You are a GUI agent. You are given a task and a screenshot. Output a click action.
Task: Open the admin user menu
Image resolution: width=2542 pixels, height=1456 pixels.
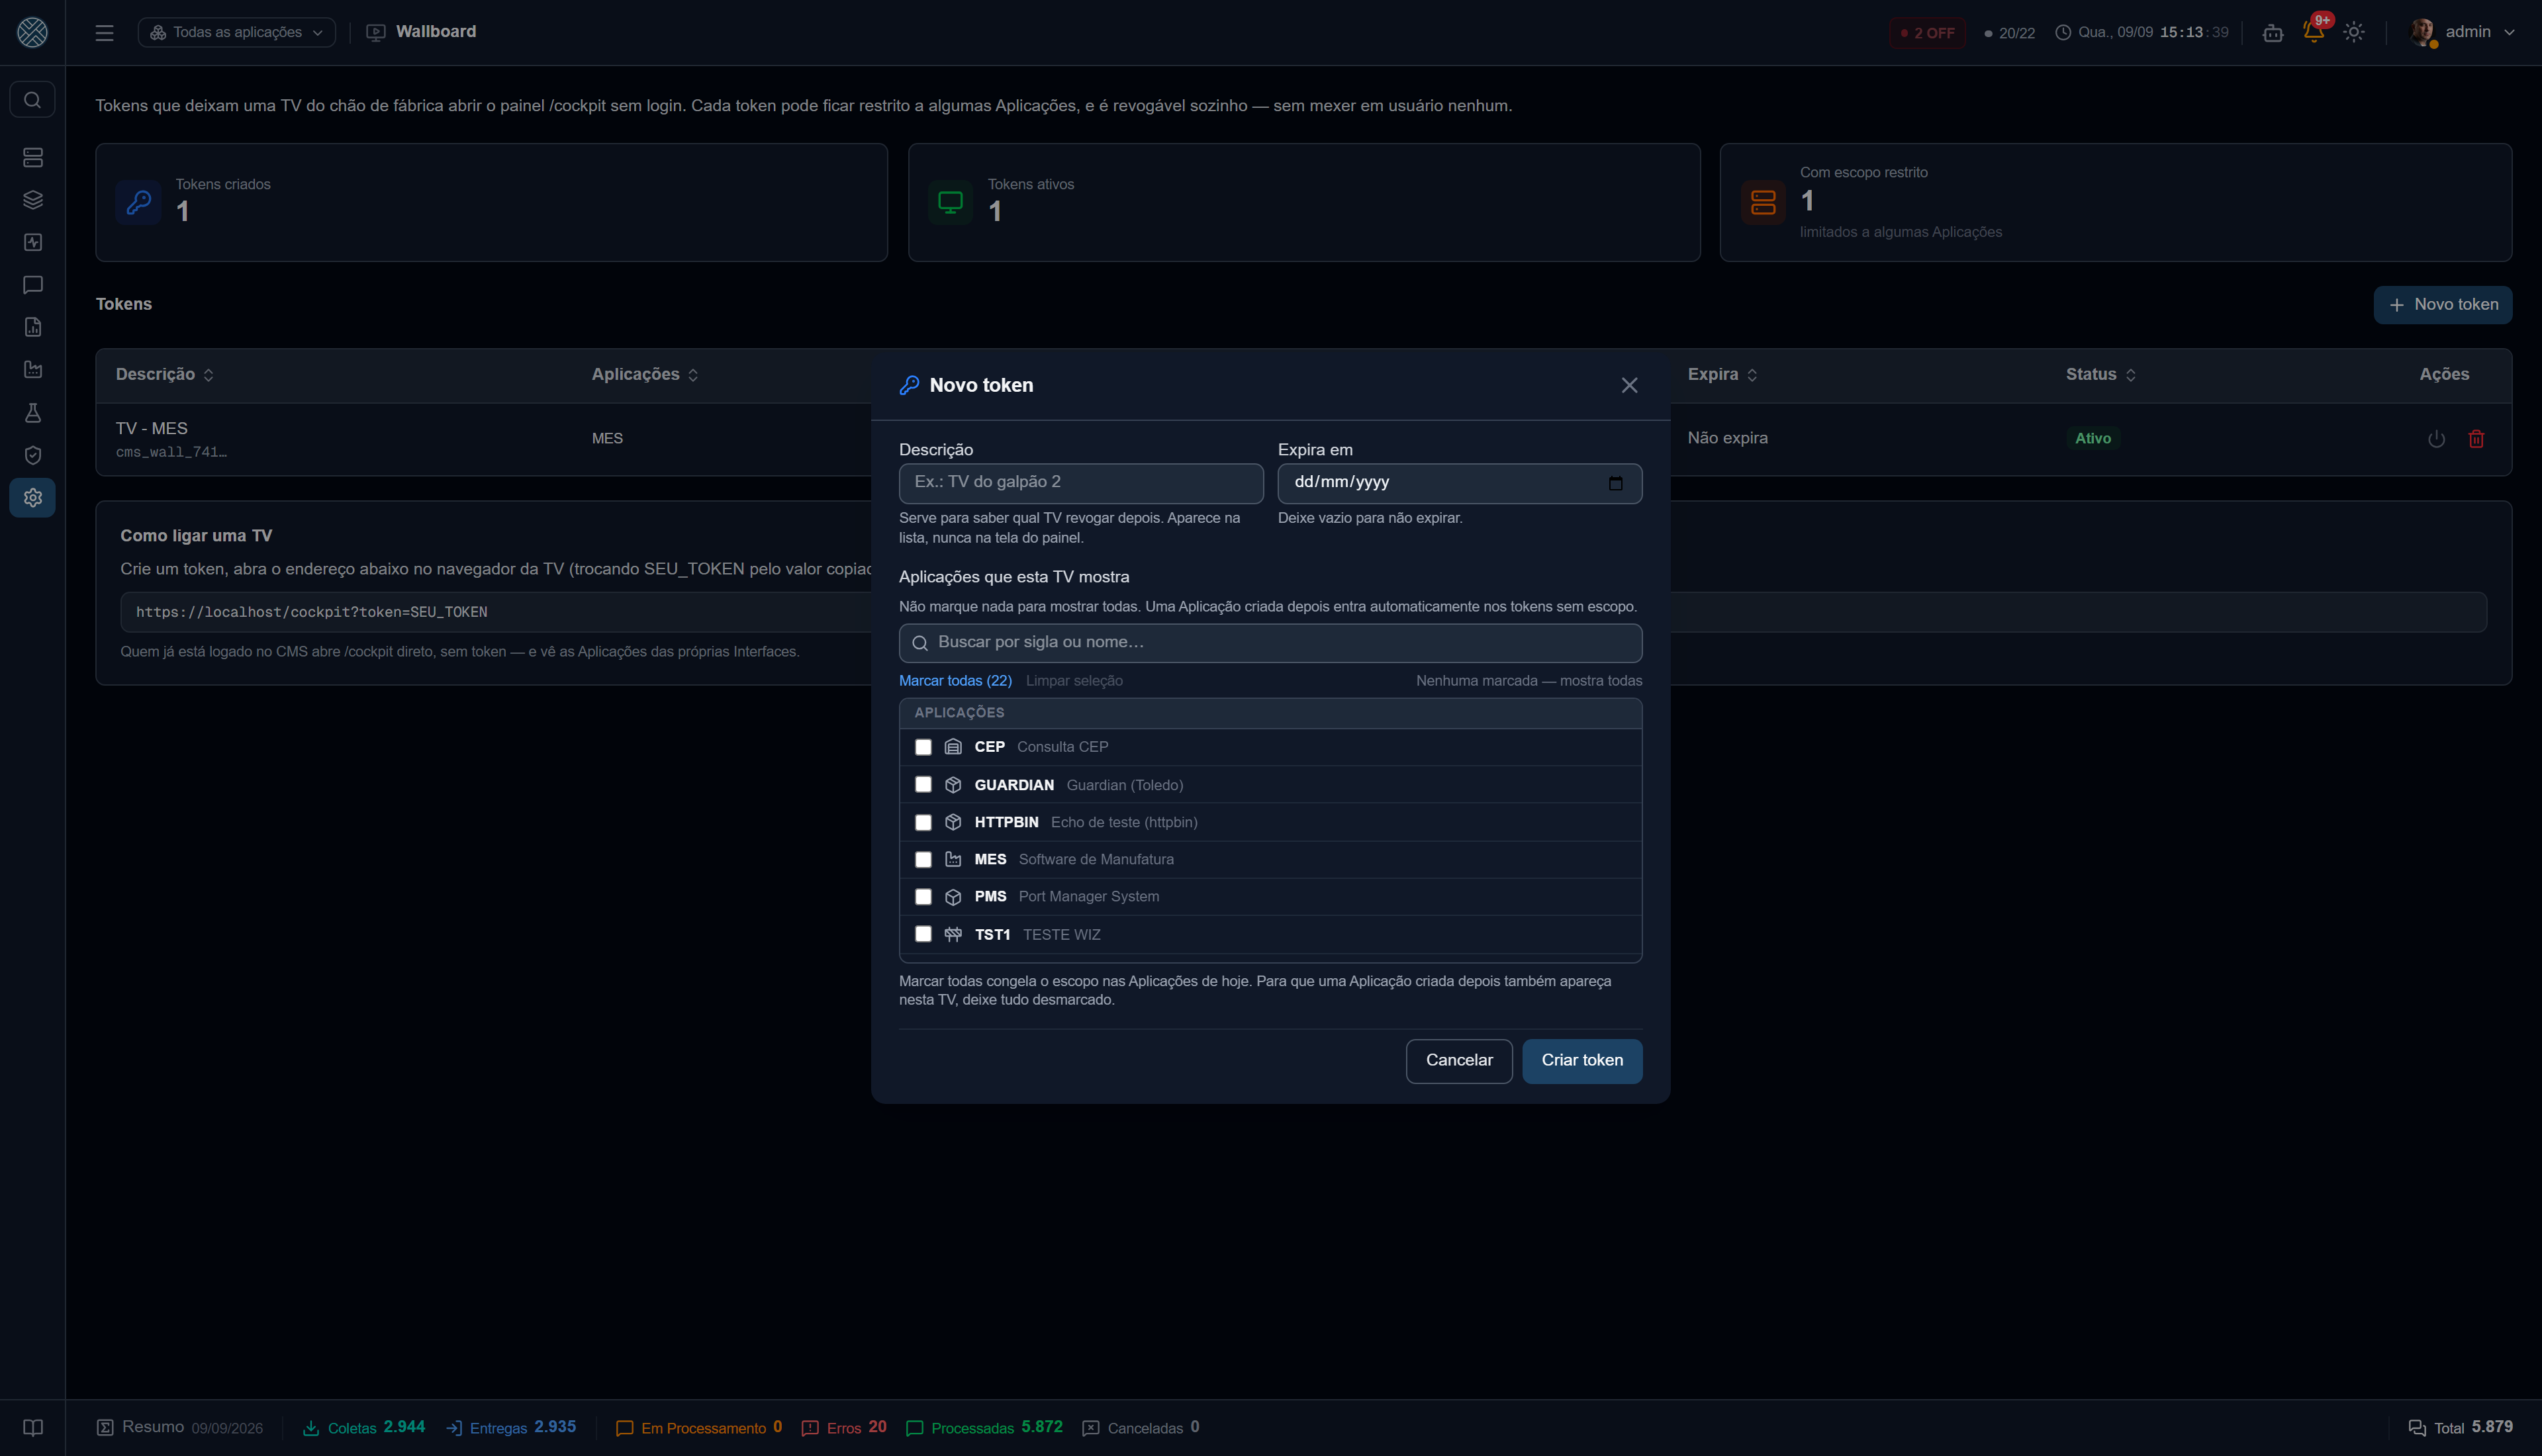pyautogui.click(x=2462, y=32)
